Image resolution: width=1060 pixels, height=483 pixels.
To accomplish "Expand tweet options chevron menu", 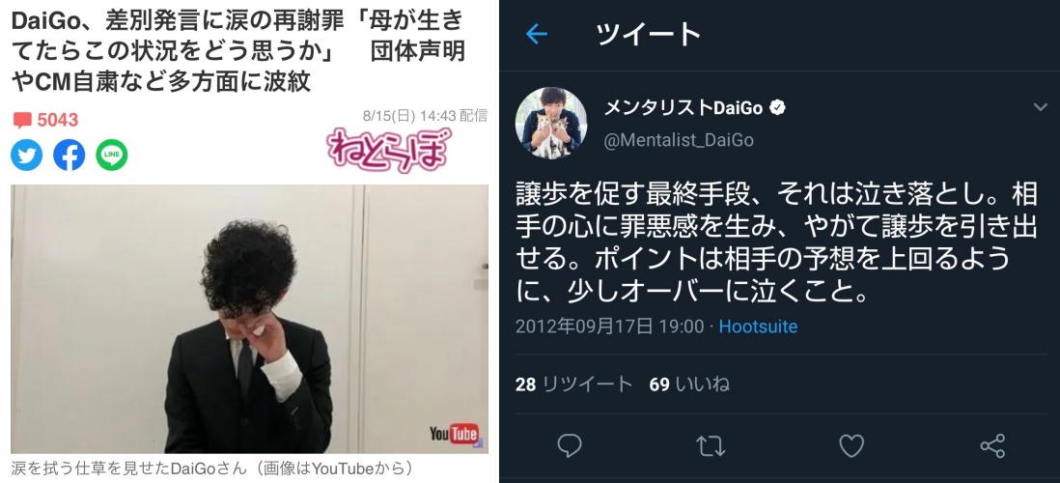I will tap(1041, 107).
